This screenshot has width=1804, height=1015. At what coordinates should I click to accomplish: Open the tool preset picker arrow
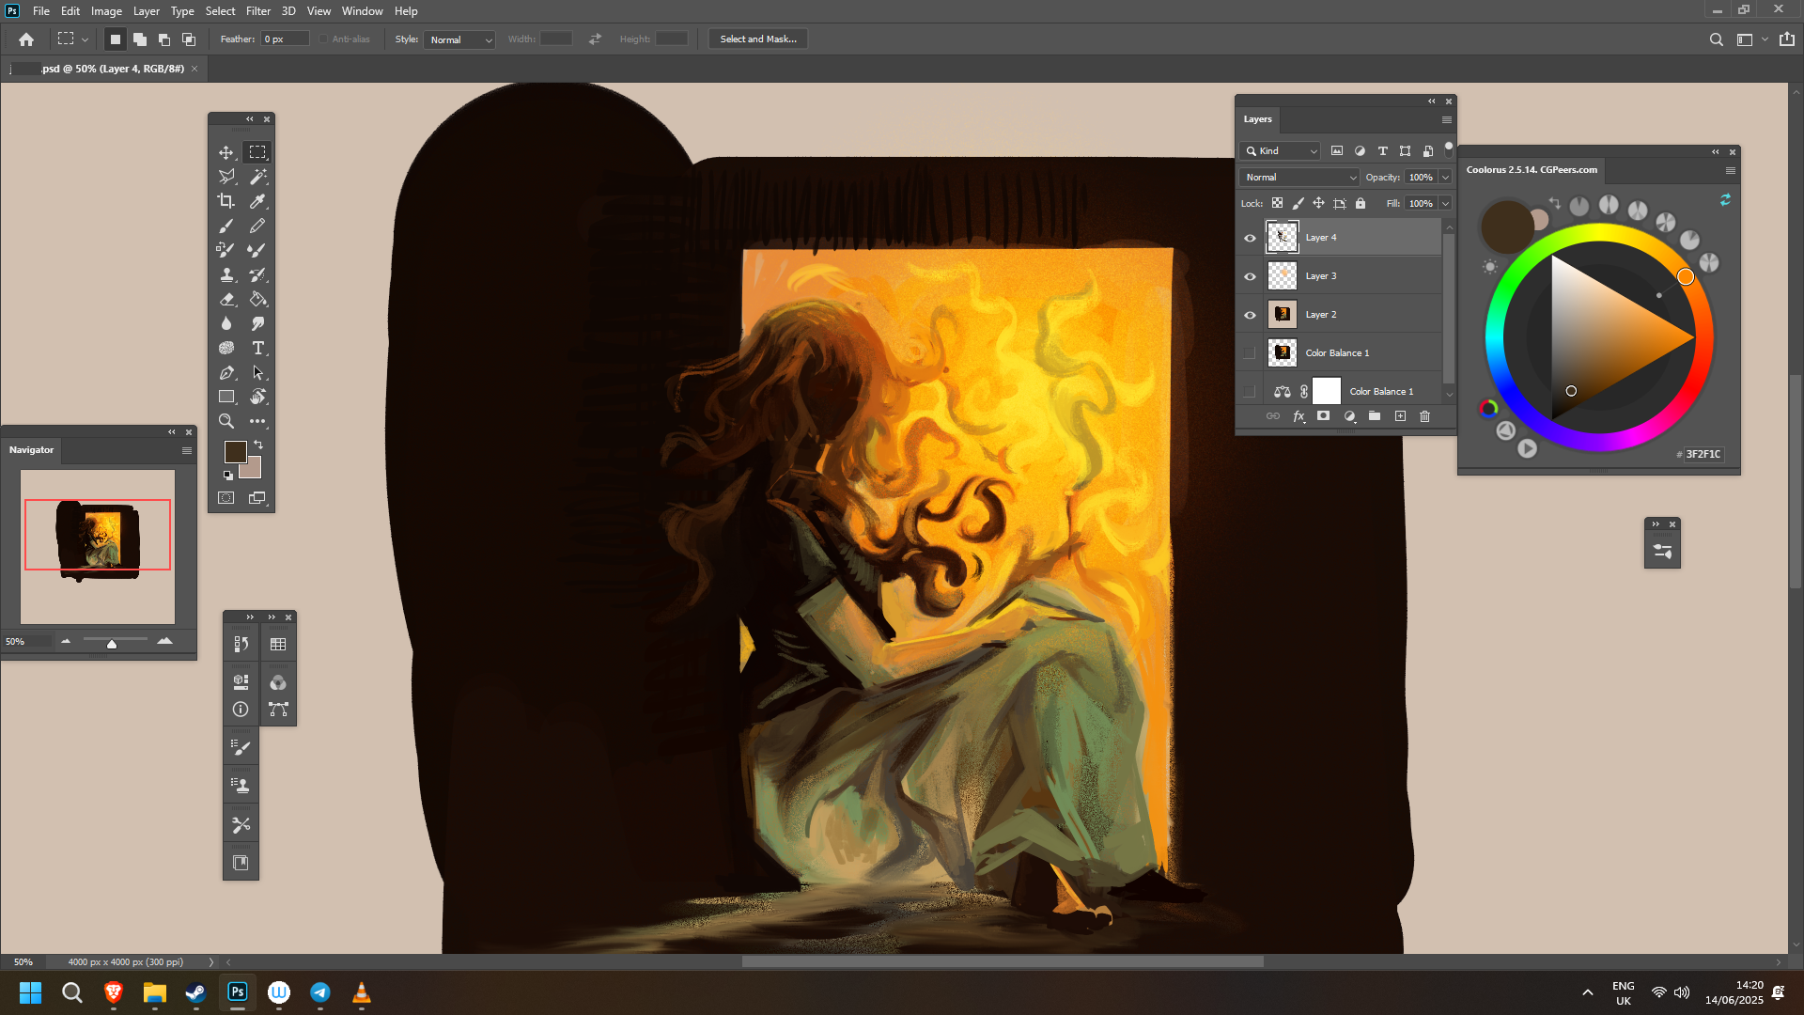[85, 39]
